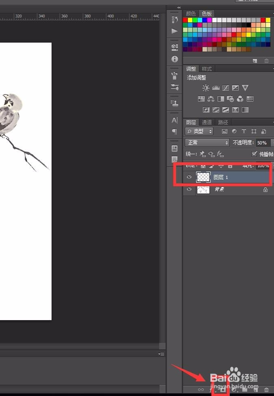The image size is (274, 396).
Task: Click the 不透明度 50% field
Action: (263, 143)
